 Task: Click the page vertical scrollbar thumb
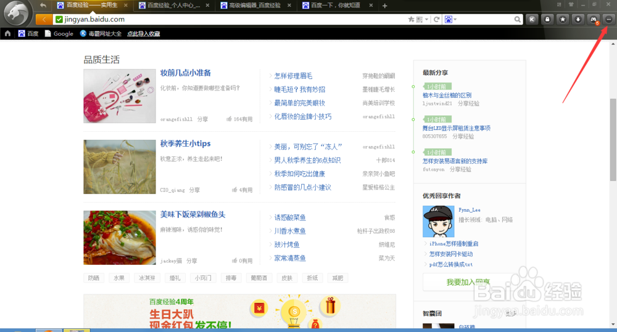(613, 139)
